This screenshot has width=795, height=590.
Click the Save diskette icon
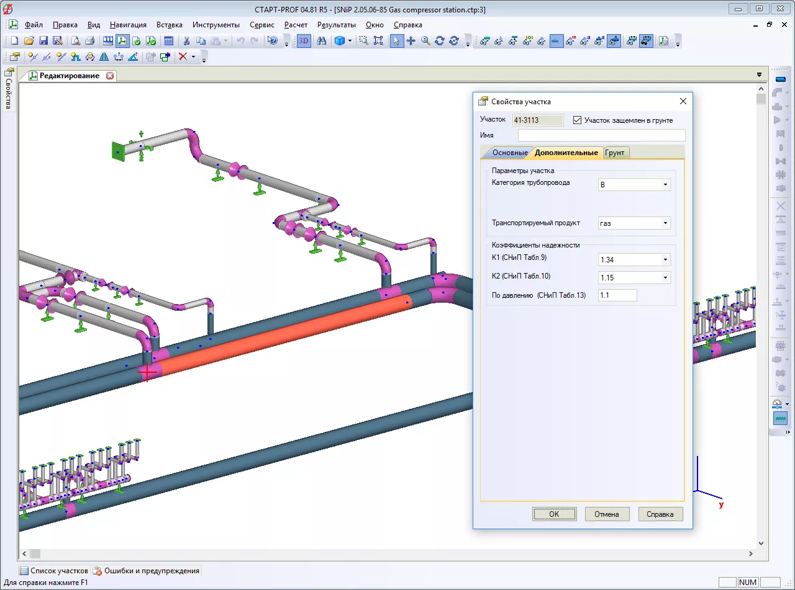tap(43, 41)
